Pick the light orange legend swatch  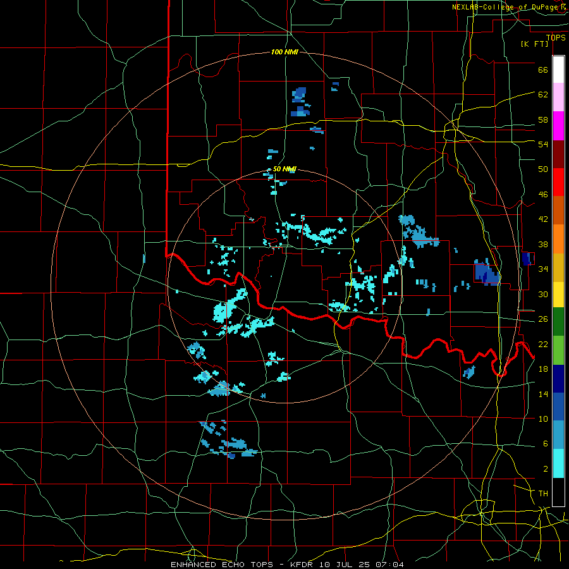558,238
